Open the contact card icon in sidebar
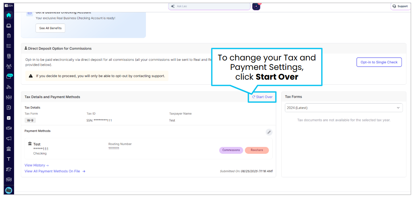Viewport: 412px width, 198px height. coord(9,108)
